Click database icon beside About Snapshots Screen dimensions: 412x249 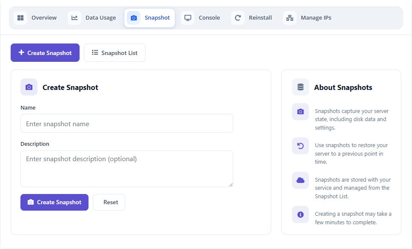point(300,87)
